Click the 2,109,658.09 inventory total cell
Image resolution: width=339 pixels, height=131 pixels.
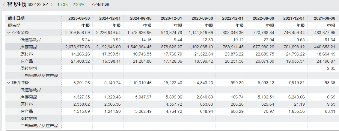click(77, 33)
